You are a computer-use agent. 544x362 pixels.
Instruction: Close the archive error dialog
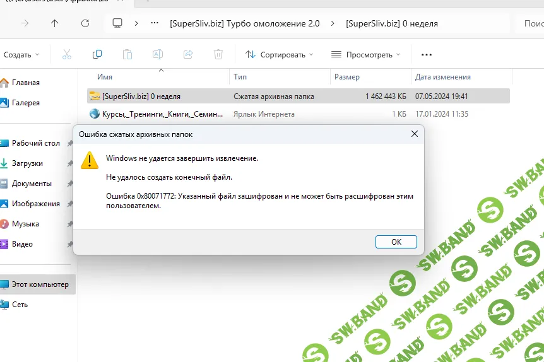click(415, 134)
